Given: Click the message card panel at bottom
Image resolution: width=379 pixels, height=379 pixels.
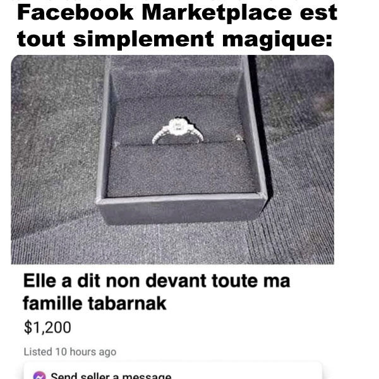Looking at the screenshot, I should 172,371.
